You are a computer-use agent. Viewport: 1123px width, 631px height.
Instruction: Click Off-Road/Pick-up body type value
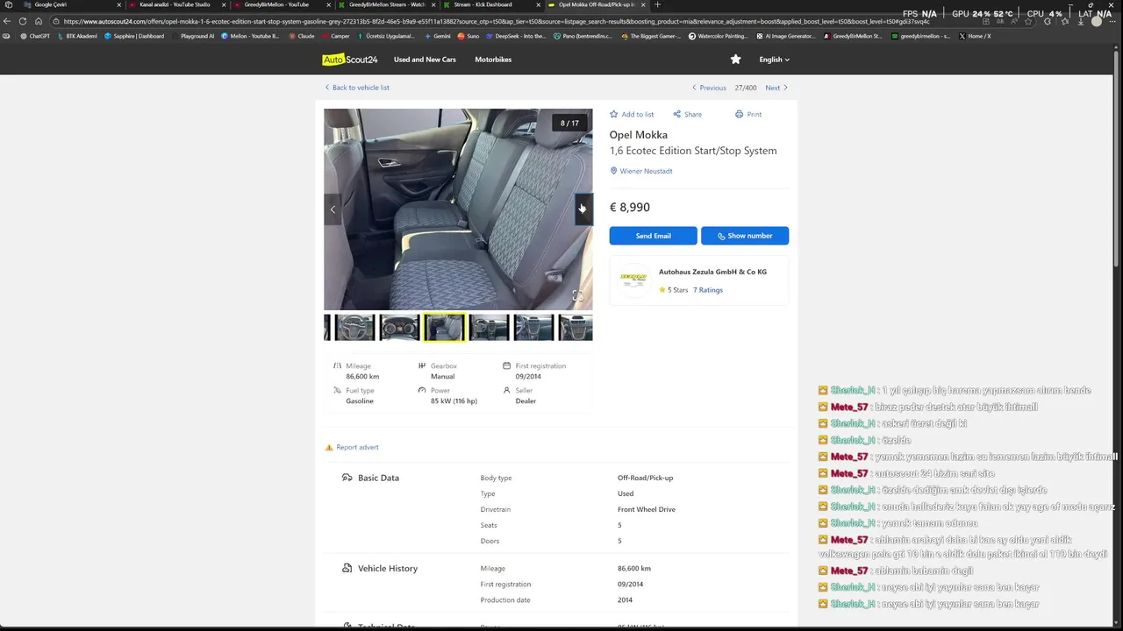pyautogui.click(x=645, y=478)
